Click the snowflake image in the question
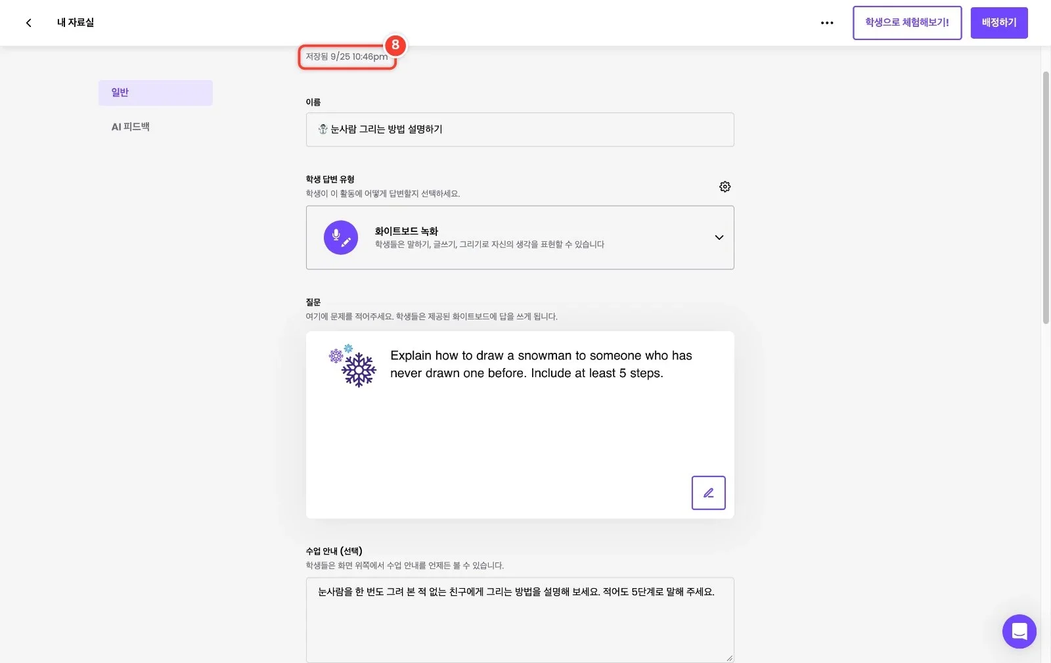Image resolution: width=1051 pixels, height=663 pixels. click(353, 365)
